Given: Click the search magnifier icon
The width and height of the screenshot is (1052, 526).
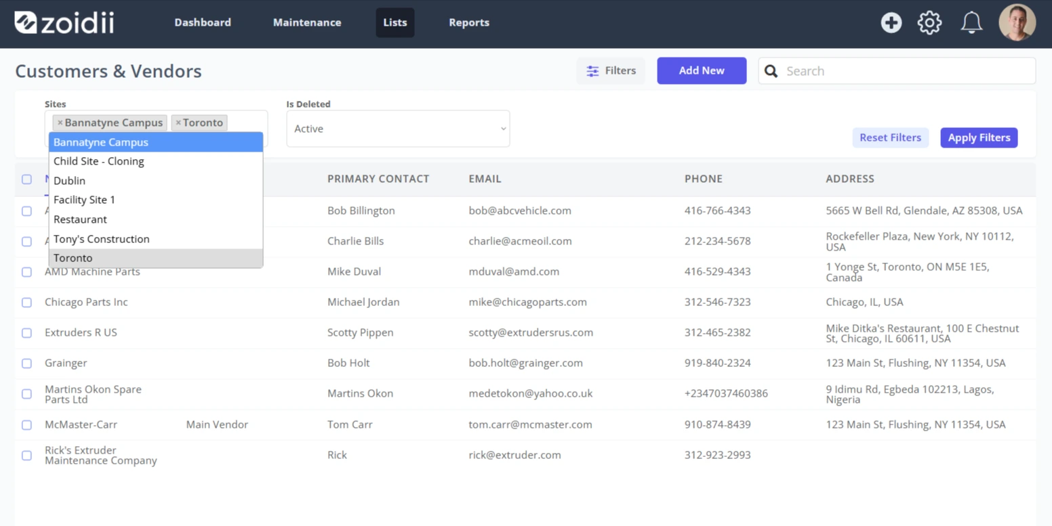Looking at the screenshot, I should (x=771, y=71).
